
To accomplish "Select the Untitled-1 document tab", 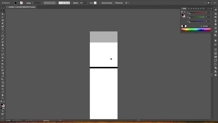I will pos(22,7).
